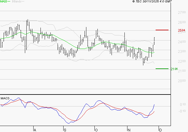The image size is (188, 132).
Task: Click the 2300 price axis label
Action: (x=182, y=51)
